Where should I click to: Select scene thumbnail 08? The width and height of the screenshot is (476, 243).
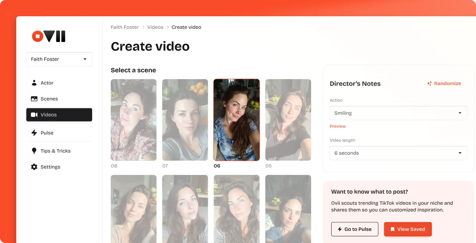[x=134, y=120]
